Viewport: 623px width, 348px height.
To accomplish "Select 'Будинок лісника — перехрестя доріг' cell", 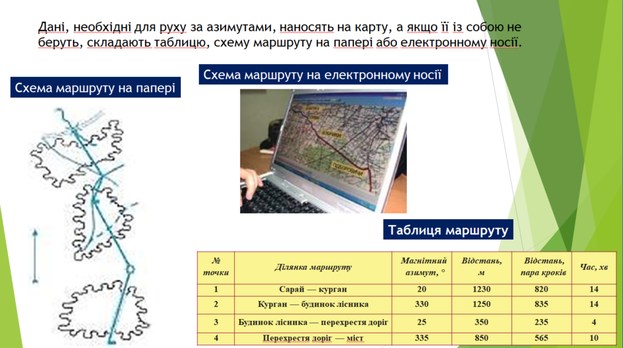I will (x=313, y=323).
